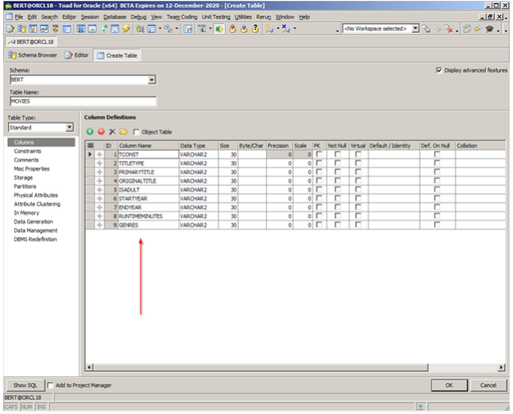The image size is (513, 414).
Task: Expand dropdown arrow next to binoculars icon
Action: click(x=210, y=29)
